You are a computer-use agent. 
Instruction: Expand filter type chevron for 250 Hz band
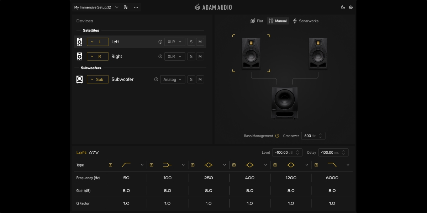coord(224,165)
